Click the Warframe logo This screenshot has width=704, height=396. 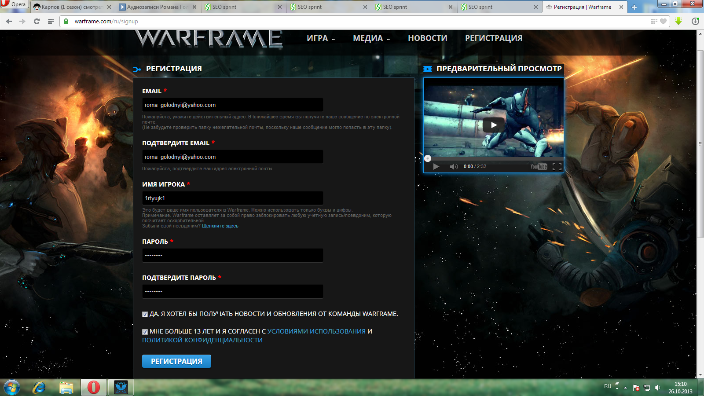(209, 39)
